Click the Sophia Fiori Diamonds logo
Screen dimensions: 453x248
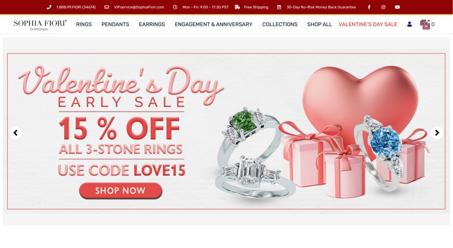(40, 25)
